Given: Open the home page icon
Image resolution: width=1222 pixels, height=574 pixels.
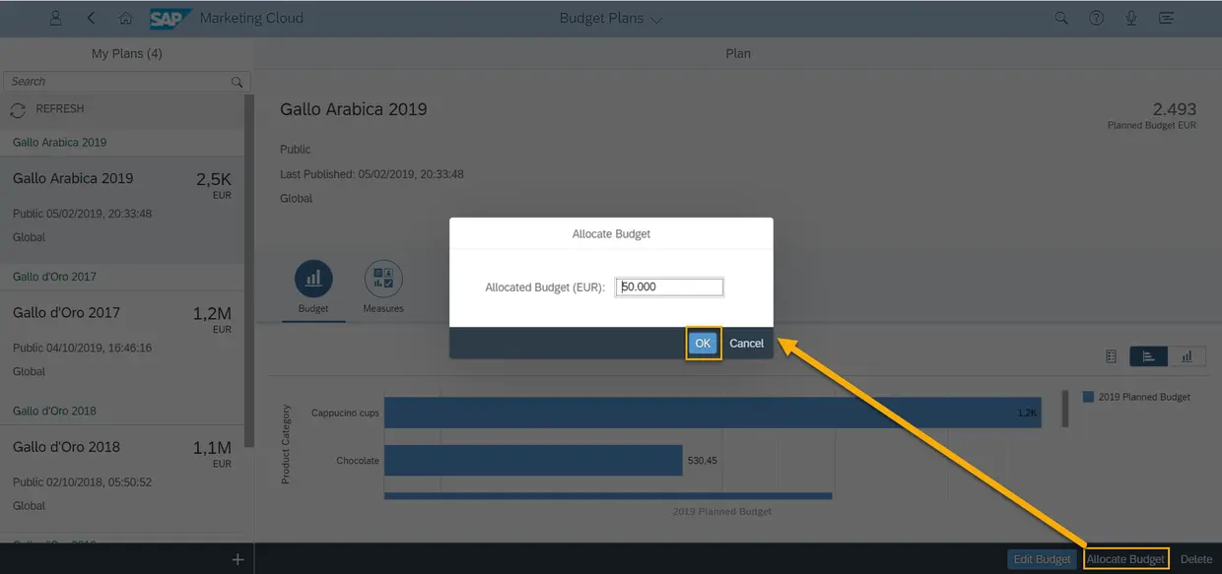Looking at the screenshot, I should (x=125, y=18).
